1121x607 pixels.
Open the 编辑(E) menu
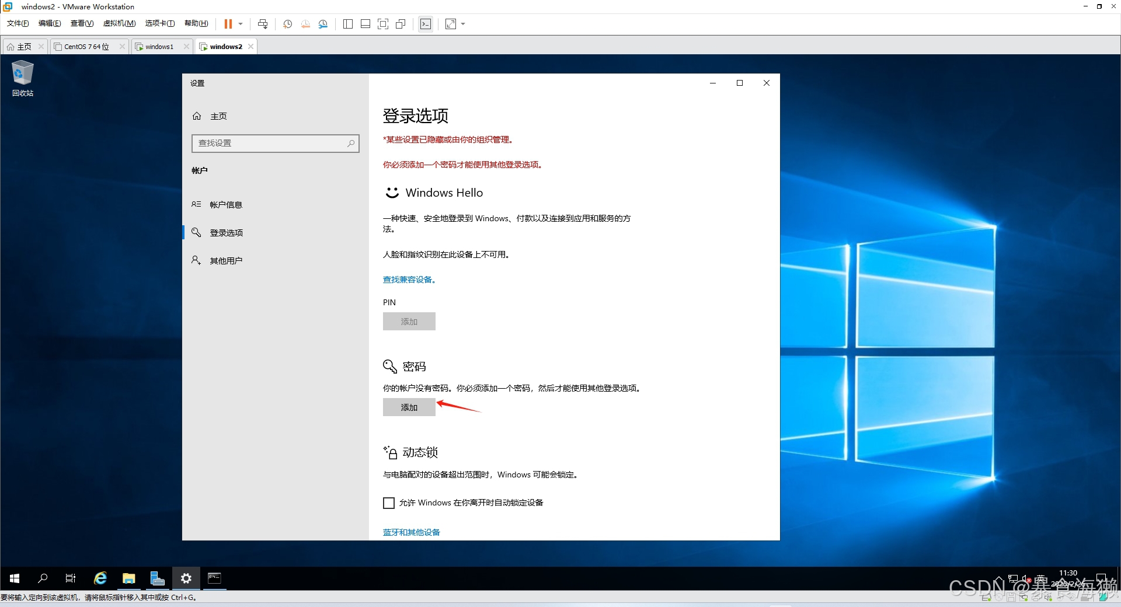pyautogui.click(x=50, y=23)
